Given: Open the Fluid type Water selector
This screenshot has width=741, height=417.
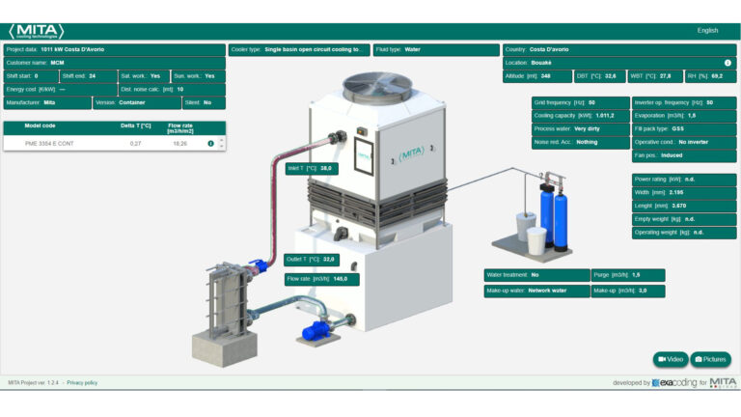Looking at the screenshot, I should pos(436,49).
